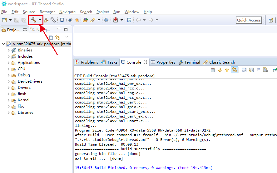This screenshot has width=277, height=173.
Task: Open the Refactor menu
Action: [47, 12]
